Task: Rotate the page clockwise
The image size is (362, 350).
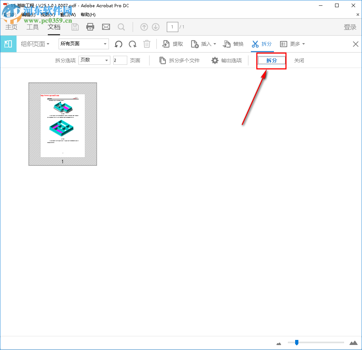Action: pos(132,44)
